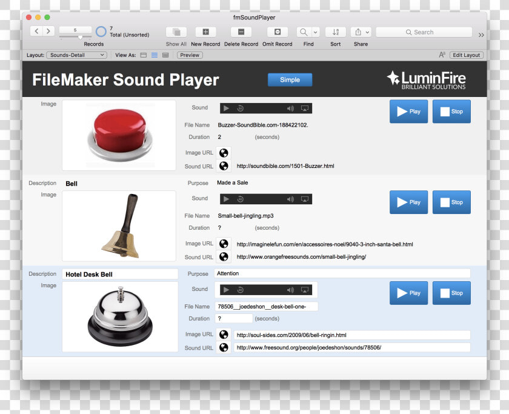
Task: Click play triangle in Hotel Desk Bell player
Action: [226, 290]
